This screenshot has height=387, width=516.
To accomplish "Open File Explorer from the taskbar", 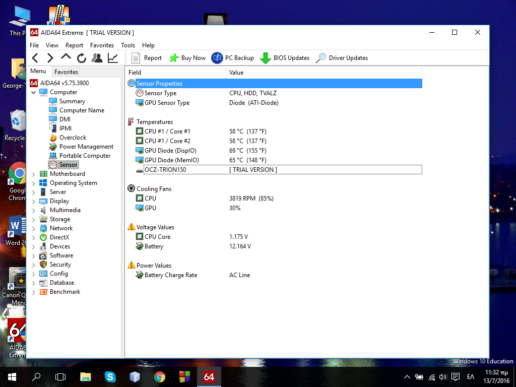I will tap(86, 377).
